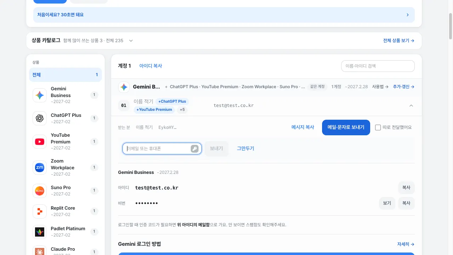
Task: Click the 'Gemini 로그인 방법' heading
Action: coord(139,244)
